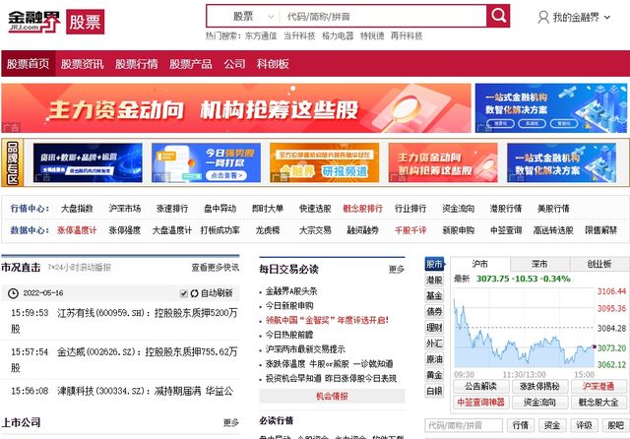Open the 主力资金动向 large banner ad
Viewport: 630px width, 439px height.
236,108
